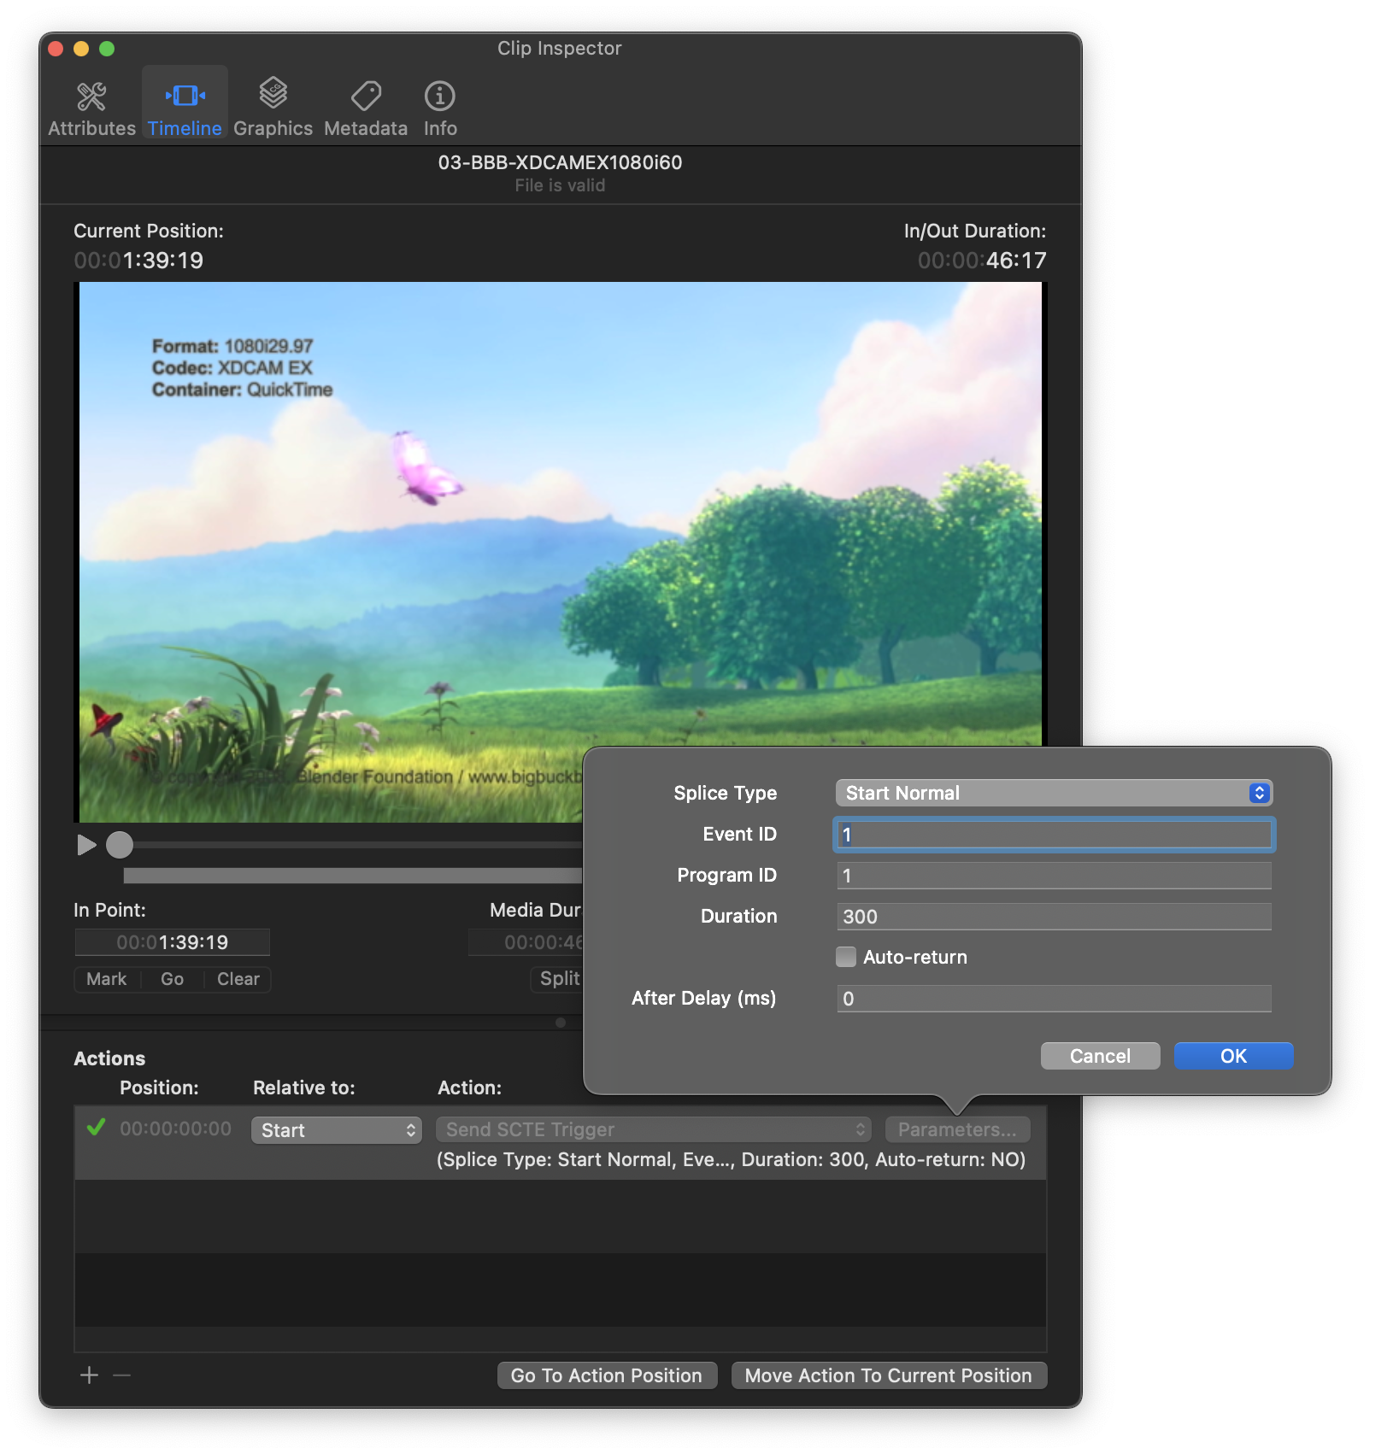Click the Media Duration timecode field
Viewport: 1393px width, 1454px height.
[x=526, y=942]
